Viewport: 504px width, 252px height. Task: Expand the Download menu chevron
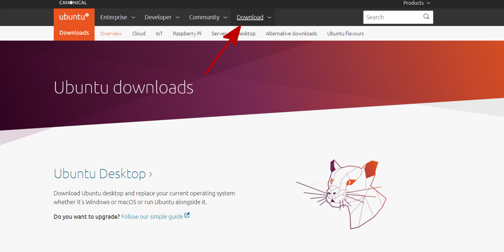[x=269, y=18]
